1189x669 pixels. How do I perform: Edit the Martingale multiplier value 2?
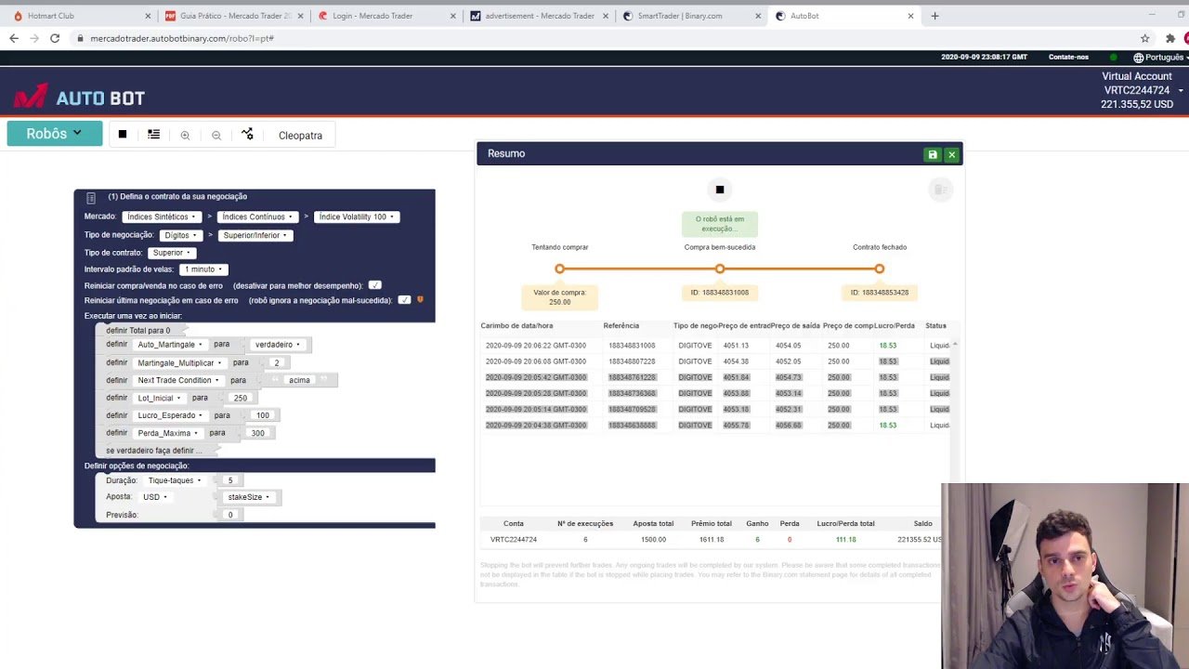click(x=276, y=362)
